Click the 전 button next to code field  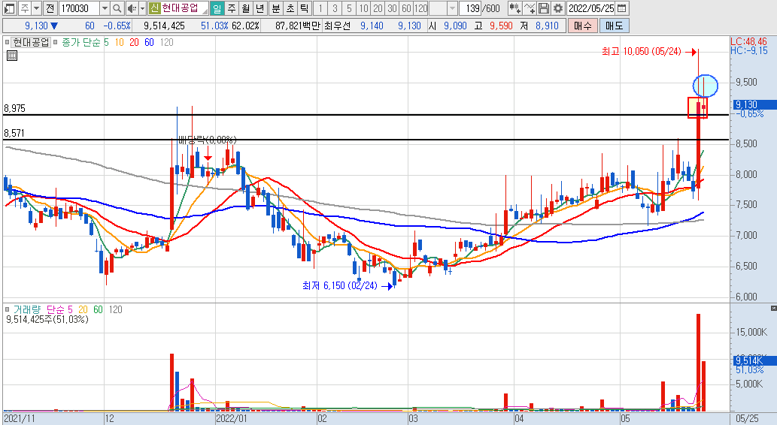(50, 8)
